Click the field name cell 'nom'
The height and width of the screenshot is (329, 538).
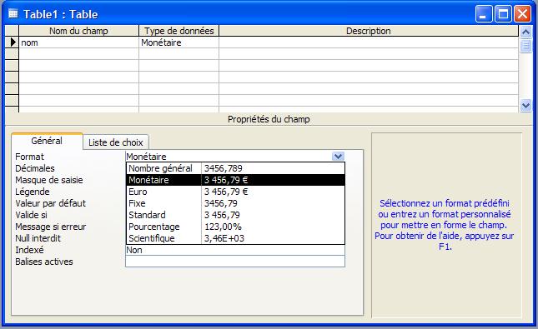click(x=79, y=42)
